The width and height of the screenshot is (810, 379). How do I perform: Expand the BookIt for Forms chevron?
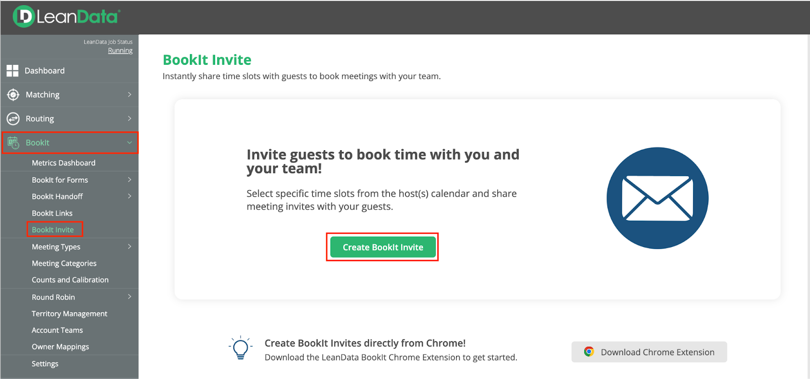[130, 180]
